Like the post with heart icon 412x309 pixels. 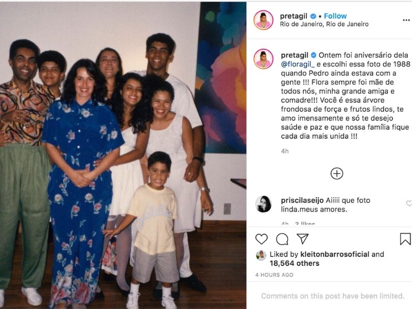[262, 239]
